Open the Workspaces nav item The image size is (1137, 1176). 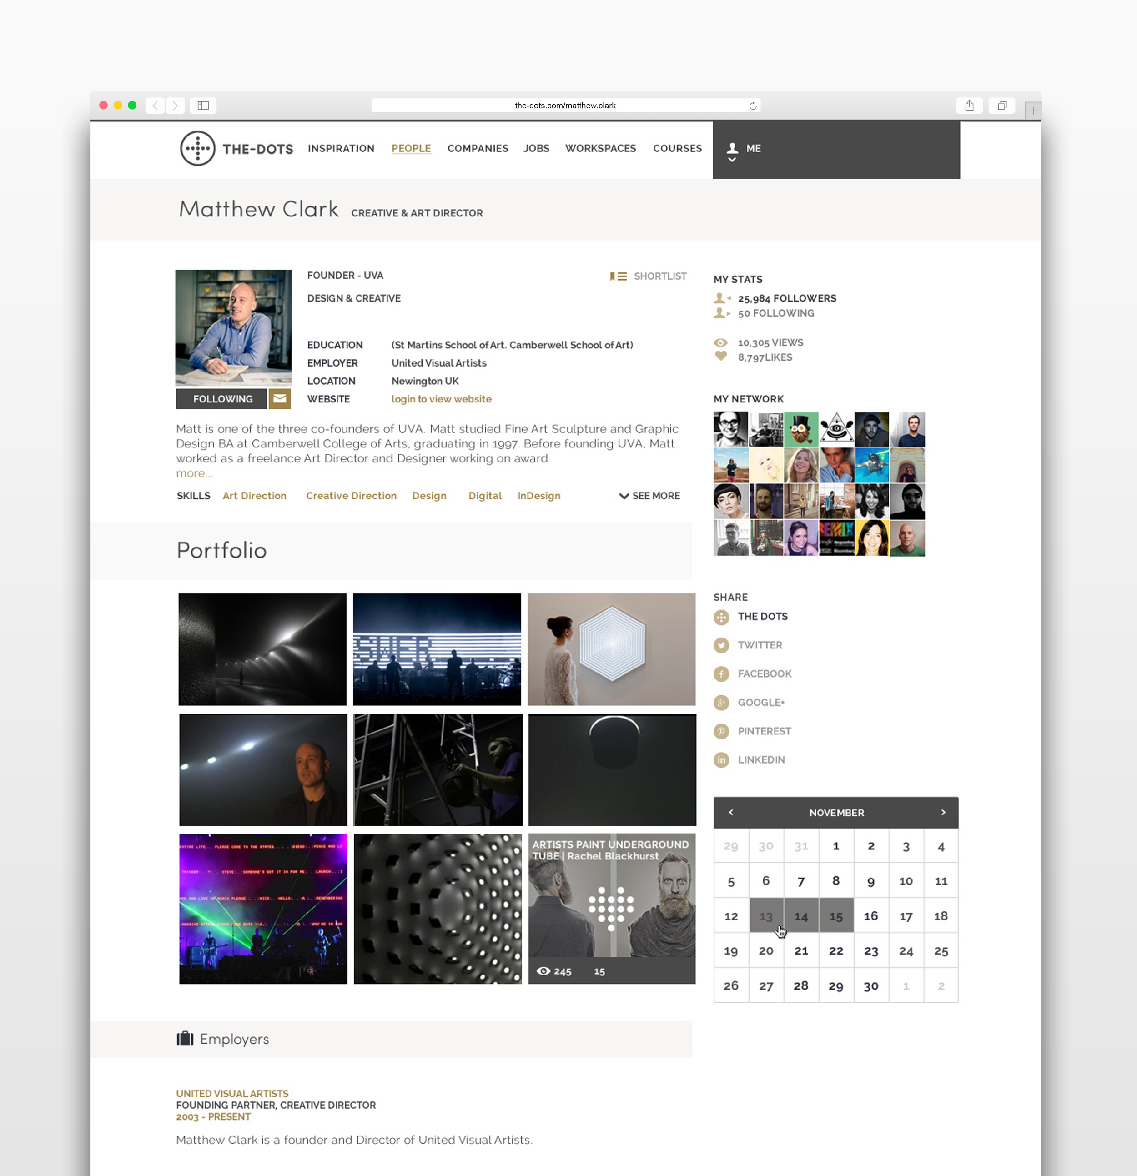(601, 148)
